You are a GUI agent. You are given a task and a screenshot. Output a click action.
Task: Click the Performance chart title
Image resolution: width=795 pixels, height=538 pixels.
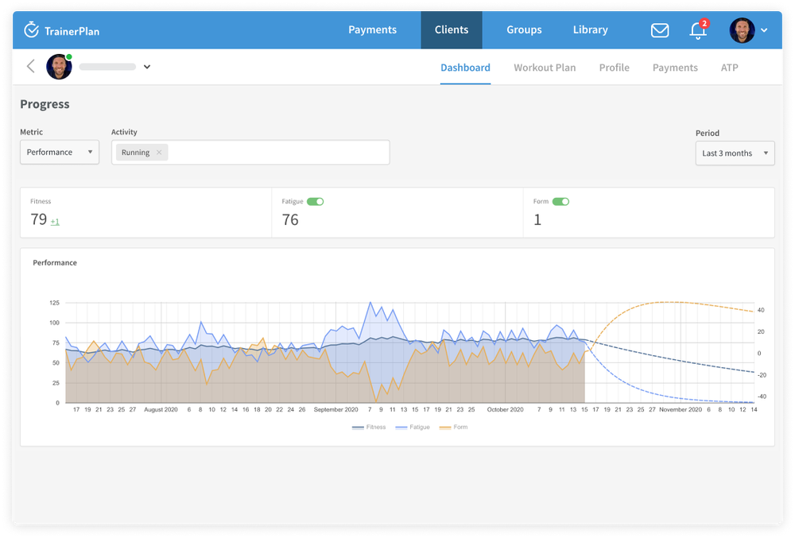click(55, 262)
